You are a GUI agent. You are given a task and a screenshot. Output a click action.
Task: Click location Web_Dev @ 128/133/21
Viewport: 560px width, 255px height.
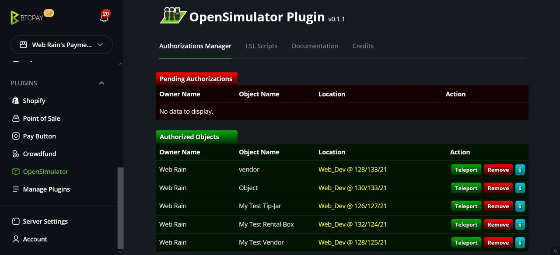coord(353,170)
